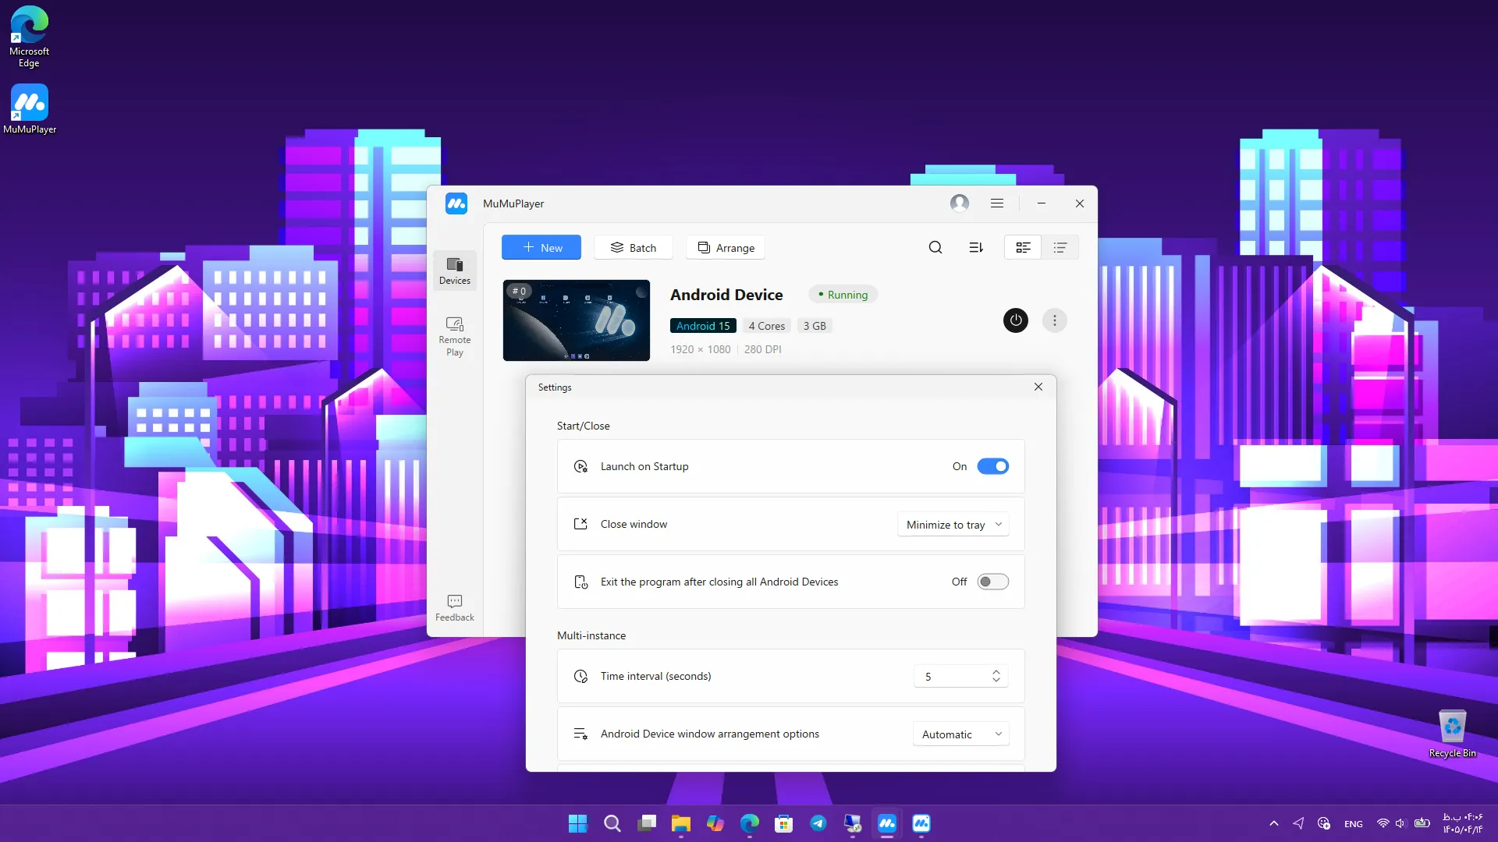Viewport: 1498px width, 842px height.
Task: Open the Batch operations button
Action: (x=634, y=247)
